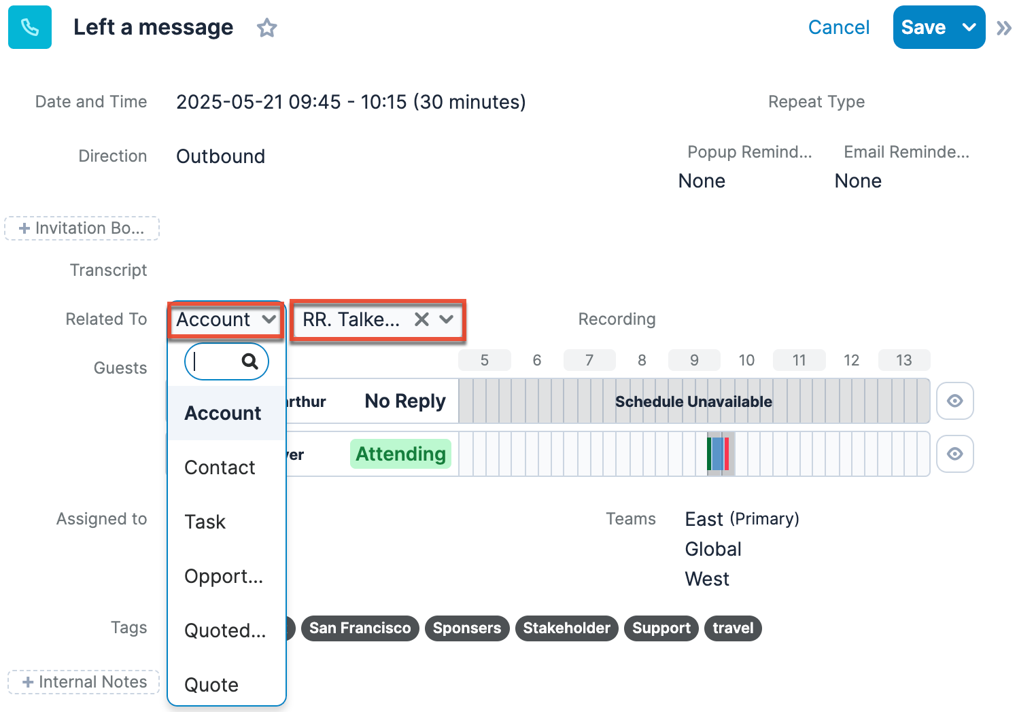Open the Save button dropdown arrow
This screenshot has width=1017, height=712.
pos(969,27)
